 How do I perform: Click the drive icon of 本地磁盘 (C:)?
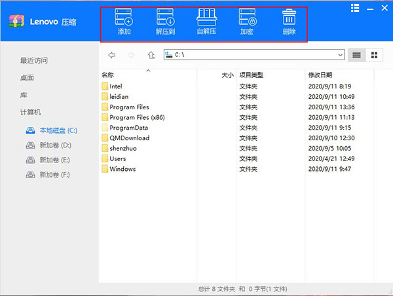(31, 130)
